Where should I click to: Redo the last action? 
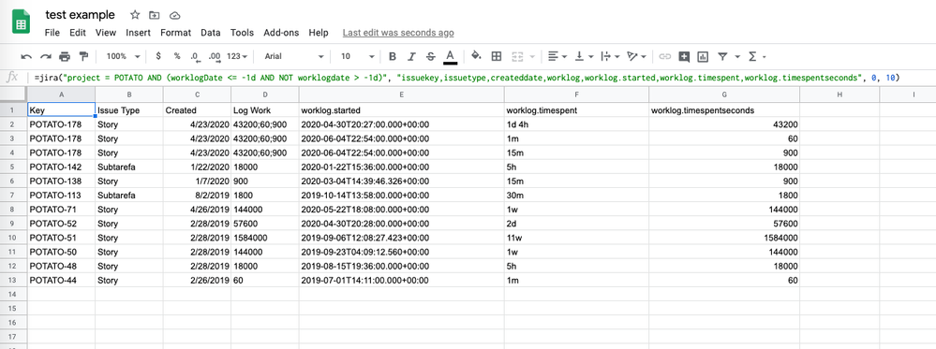pos(45,56)
